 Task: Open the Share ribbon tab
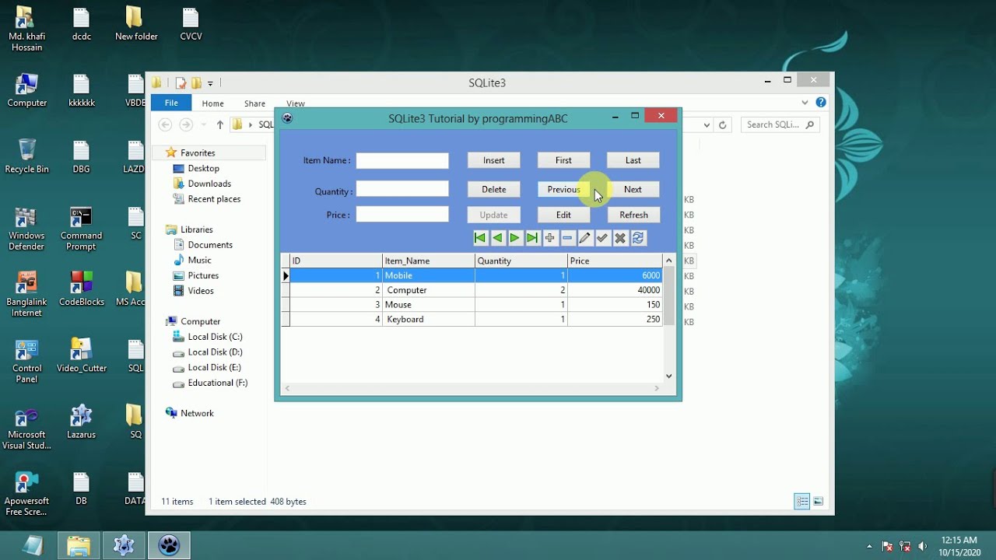pos(254,103)
